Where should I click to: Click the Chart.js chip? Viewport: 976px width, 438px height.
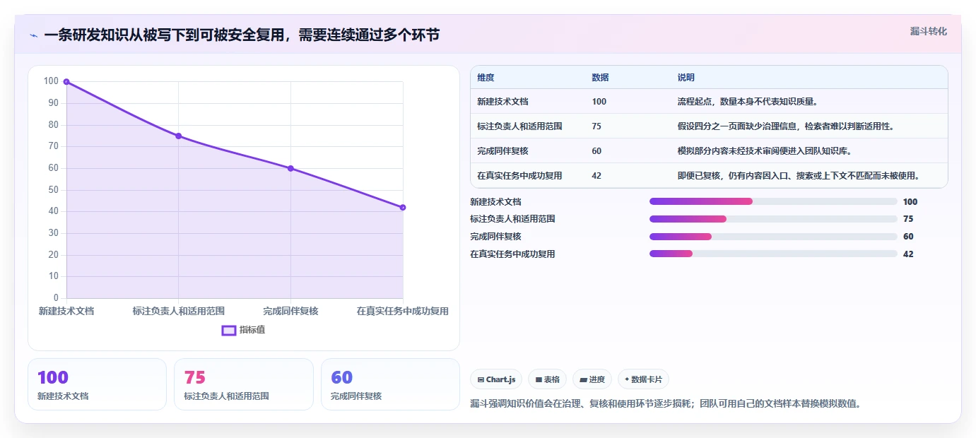click(x=496, y=379)
